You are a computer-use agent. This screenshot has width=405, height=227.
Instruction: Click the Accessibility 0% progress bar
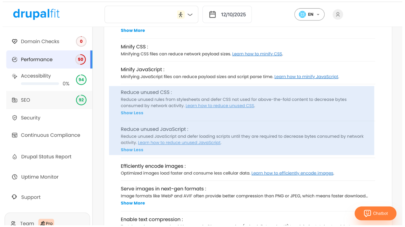click(40, 84)
